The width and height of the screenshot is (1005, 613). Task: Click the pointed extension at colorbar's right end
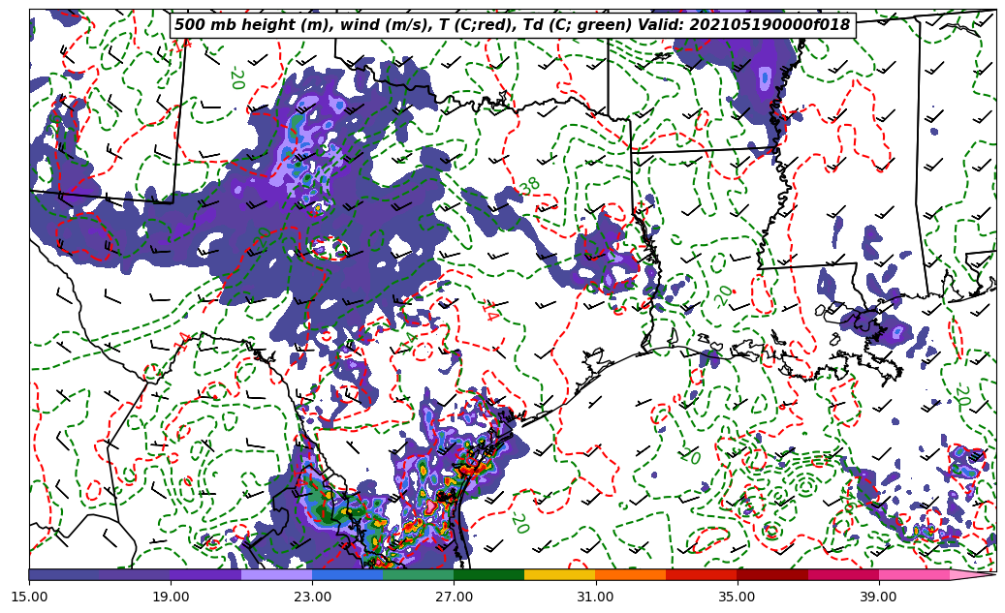[972, 574]
